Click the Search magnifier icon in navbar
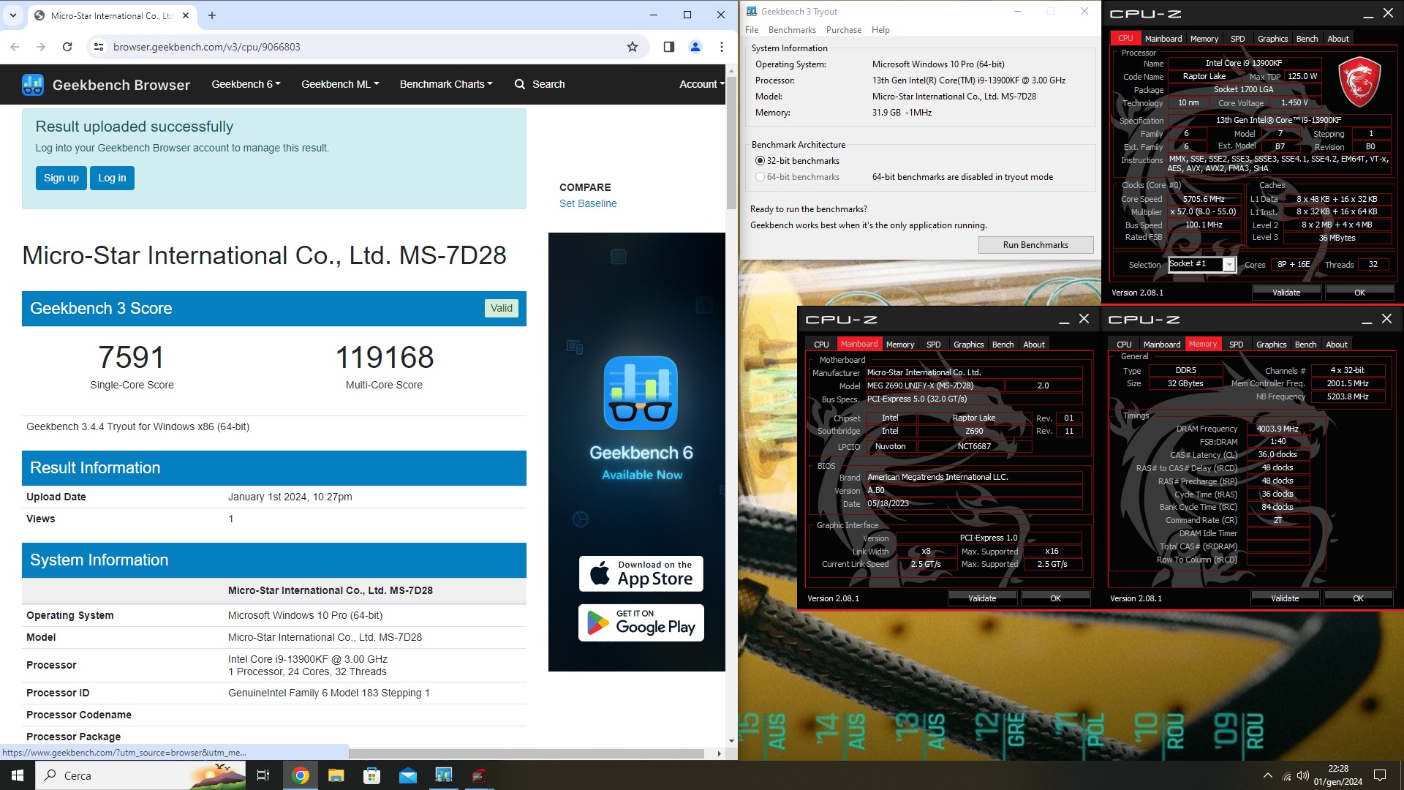Screen dimensions: 1404x790 coord(520,84)
